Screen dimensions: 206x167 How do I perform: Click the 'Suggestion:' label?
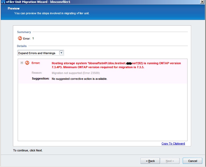(x=41, y=78)
